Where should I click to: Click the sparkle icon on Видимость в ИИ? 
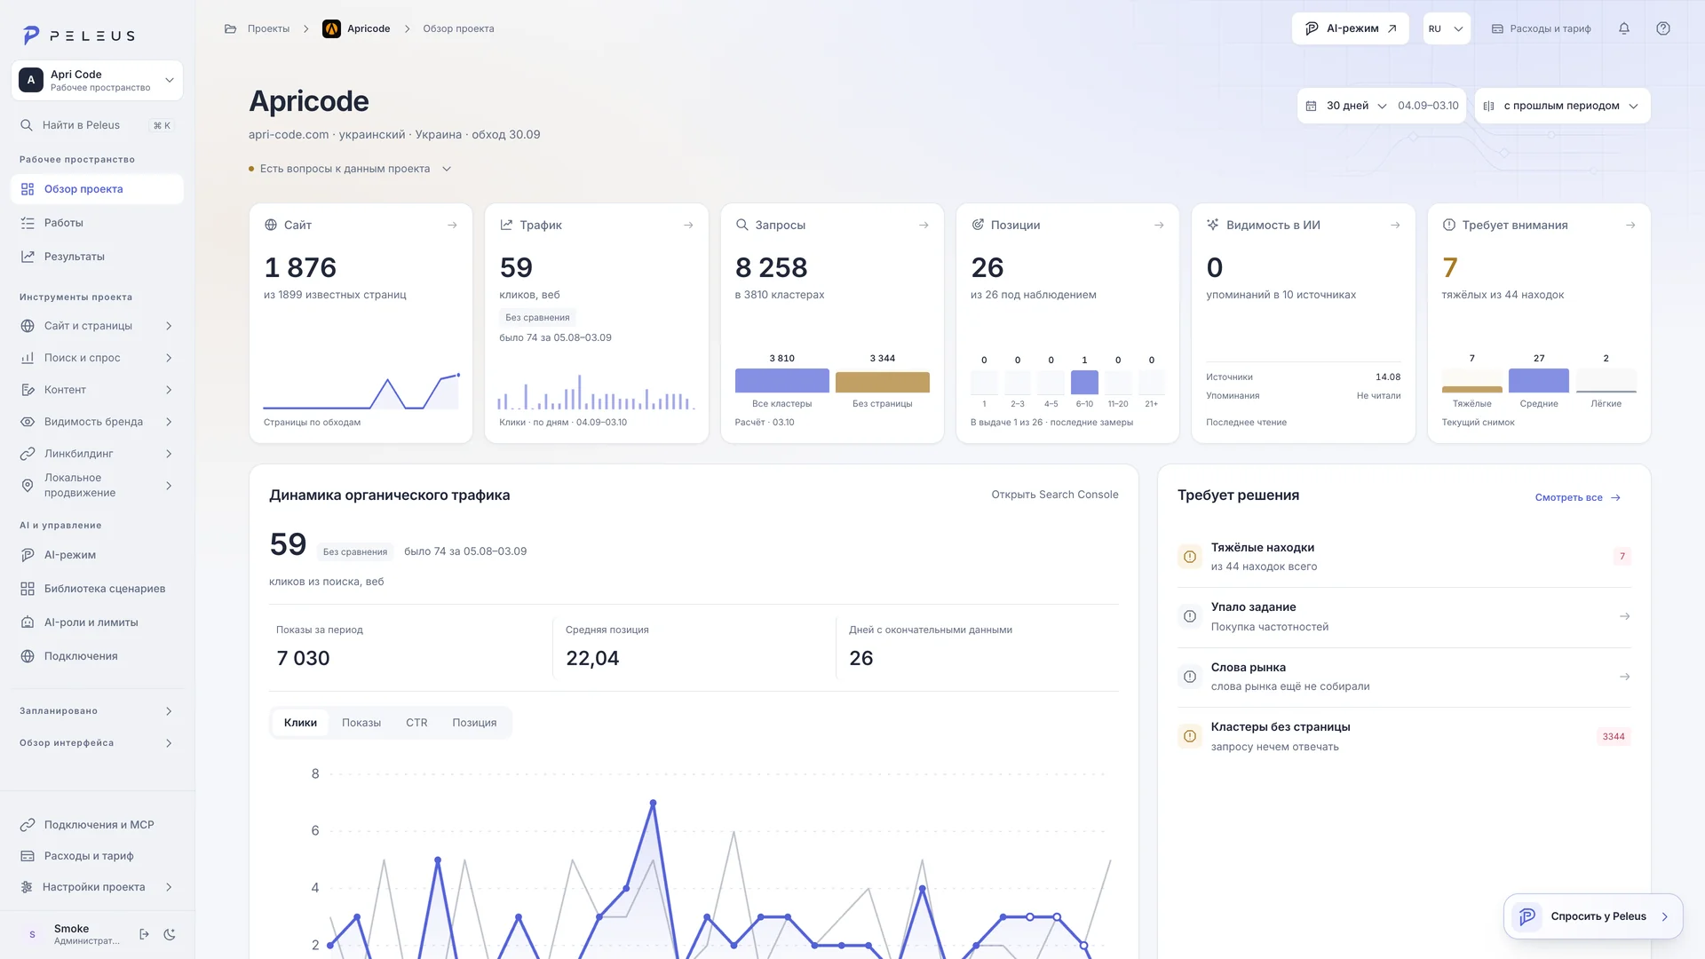[x=1212, y=226]
